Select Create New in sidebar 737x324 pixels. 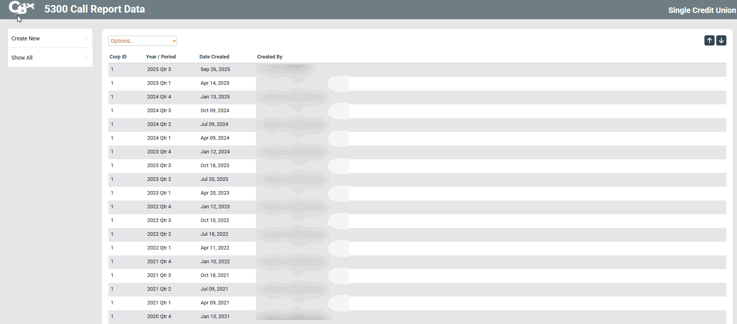coord(26,38)
